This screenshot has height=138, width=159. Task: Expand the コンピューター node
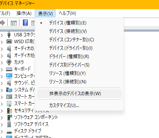pos(2,76)
